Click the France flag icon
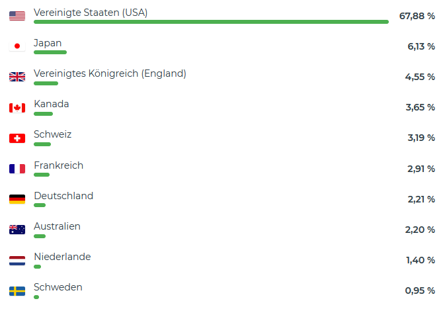 click(x=17, y=169)
